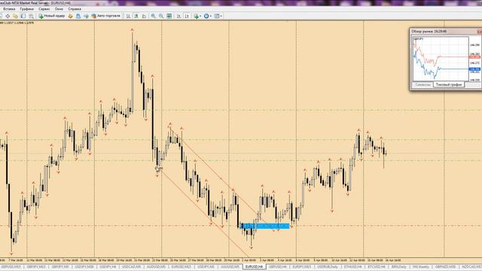The image size is (482, 271).
Task: Toggle chart auto-scroll icon
Action: point(178,16)
